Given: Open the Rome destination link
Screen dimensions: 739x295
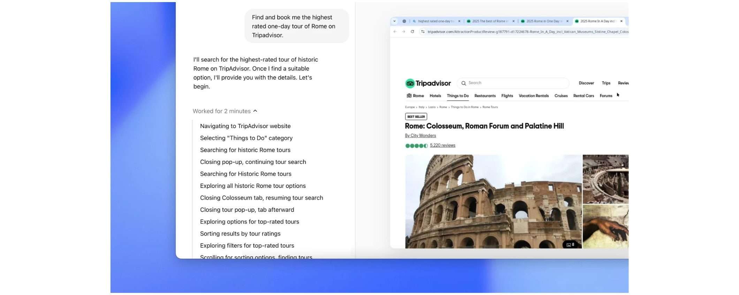Looking at the screenshot, I should point(415,96).
